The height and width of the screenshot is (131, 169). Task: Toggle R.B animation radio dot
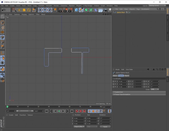tap(144, 87)
